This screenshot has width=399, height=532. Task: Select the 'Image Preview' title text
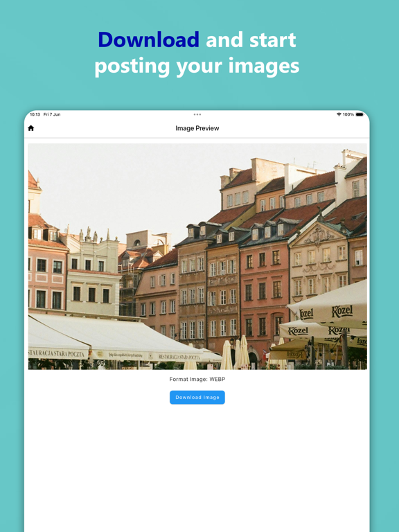coord(197,128)
